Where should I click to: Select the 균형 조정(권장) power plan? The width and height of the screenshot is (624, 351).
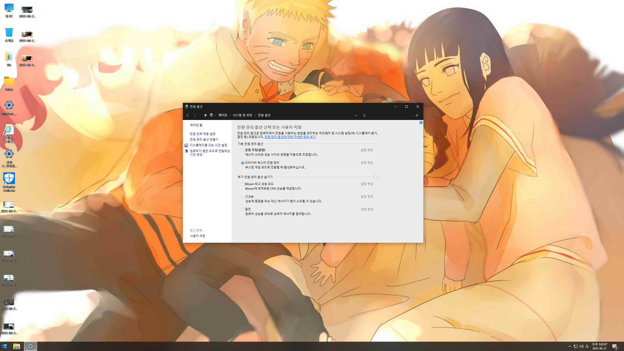point(243,150)
